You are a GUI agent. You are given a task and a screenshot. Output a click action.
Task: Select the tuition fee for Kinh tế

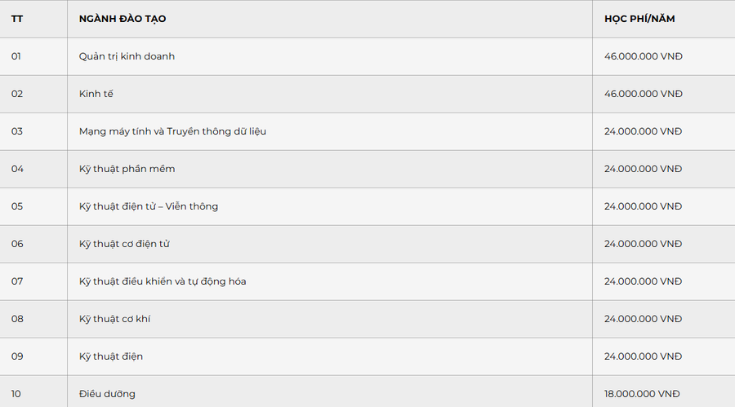(x=643, y=94)
